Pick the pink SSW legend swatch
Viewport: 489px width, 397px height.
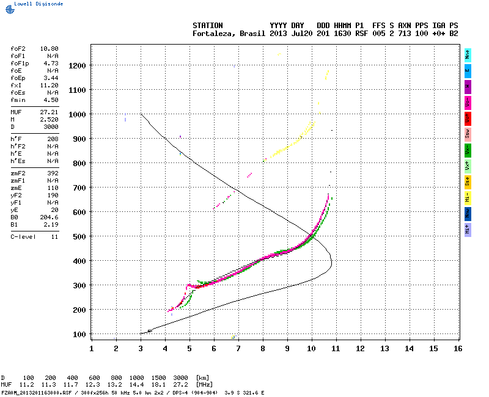point(468,134)
